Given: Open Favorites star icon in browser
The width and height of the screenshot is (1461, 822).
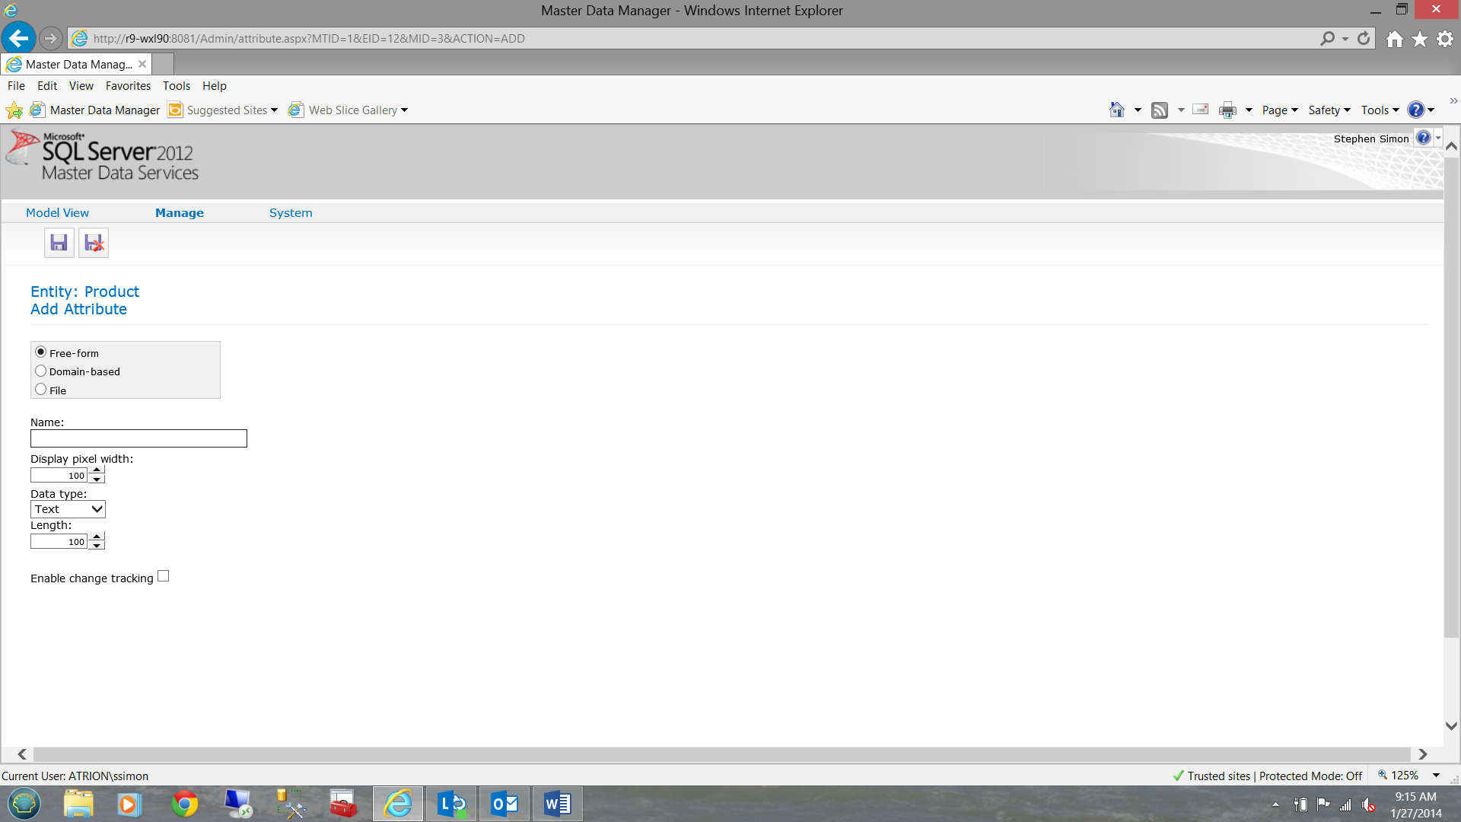Looking at the screenshot, I should (x=1420, y=39).
